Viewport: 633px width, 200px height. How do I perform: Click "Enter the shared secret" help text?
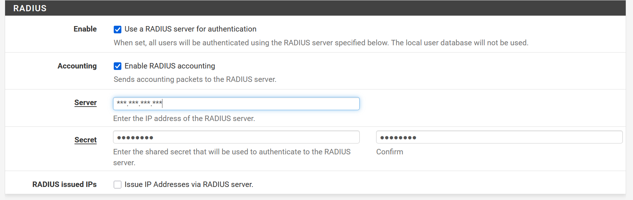click(x=231, y=152)
